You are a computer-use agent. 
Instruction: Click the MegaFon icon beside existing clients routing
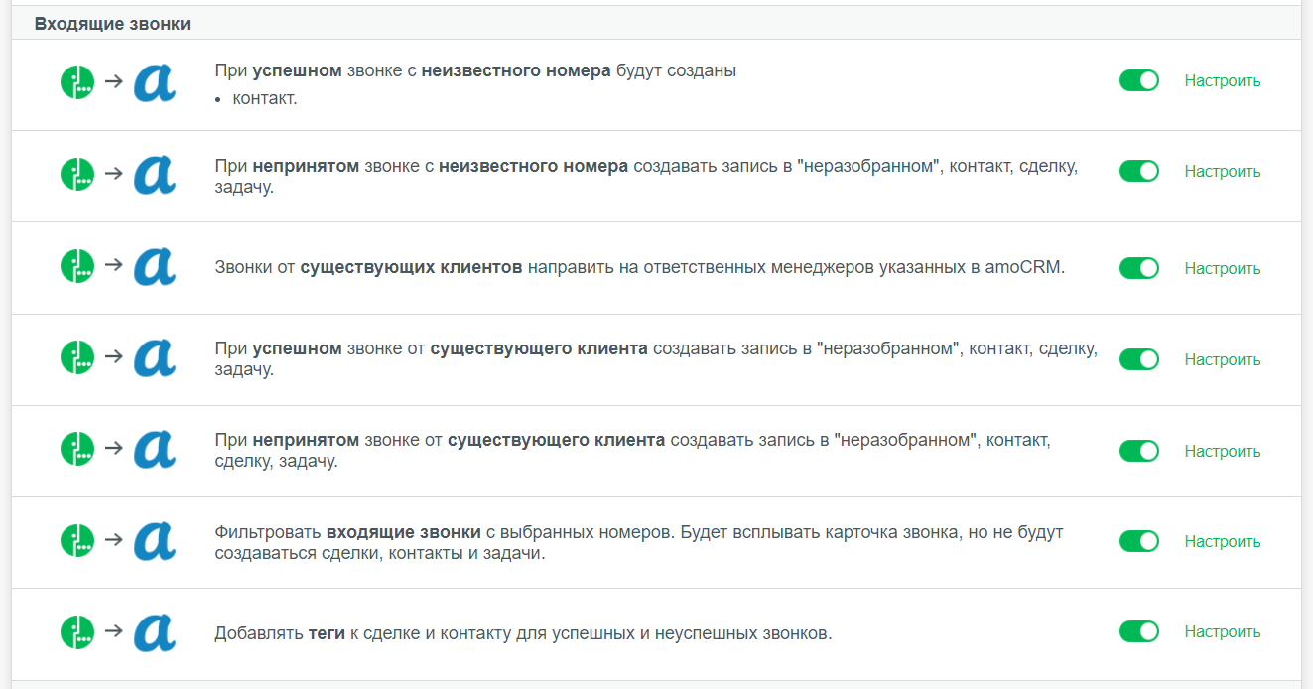pos(77,267)
